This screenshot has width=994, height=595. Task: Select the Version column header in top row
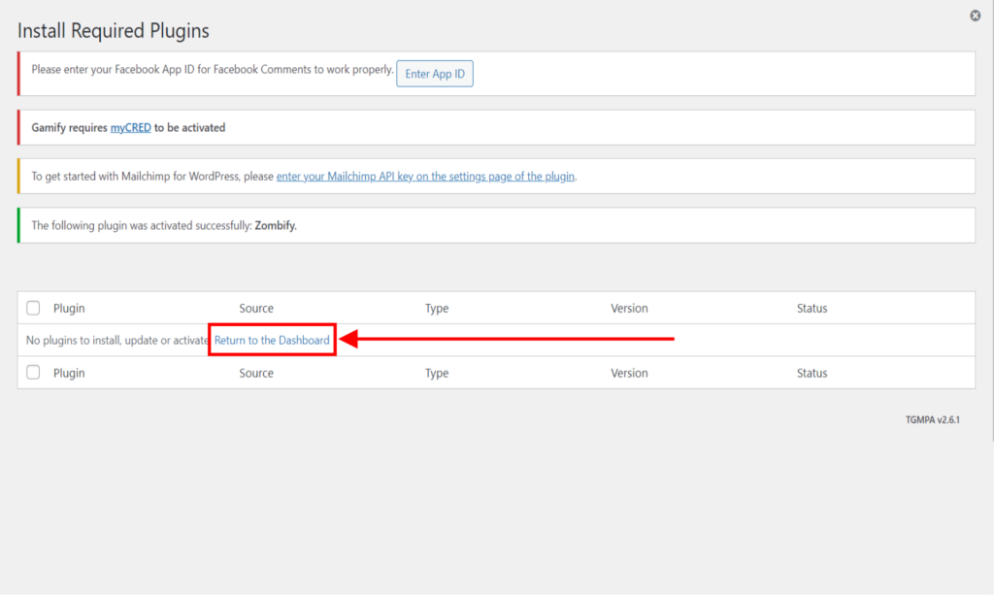pyautogui.click(x=629, y=309)
